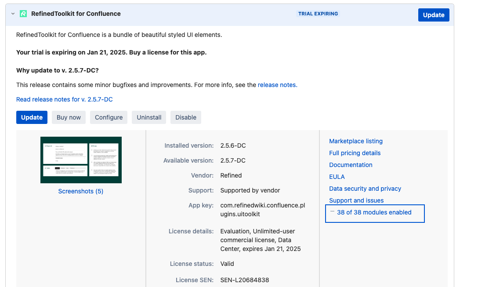
Task: Click the Vendor value Refined
Action: [231, 176]
